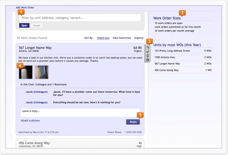Toggle the Open work orders filter
This screenshot has height=155, width=228.
24,25
